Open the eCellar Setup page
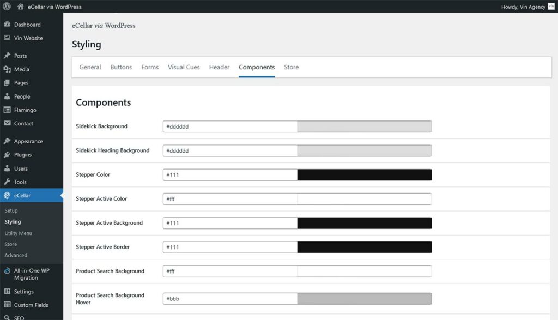This screenshot has height=320, width=558. [11, 210]
